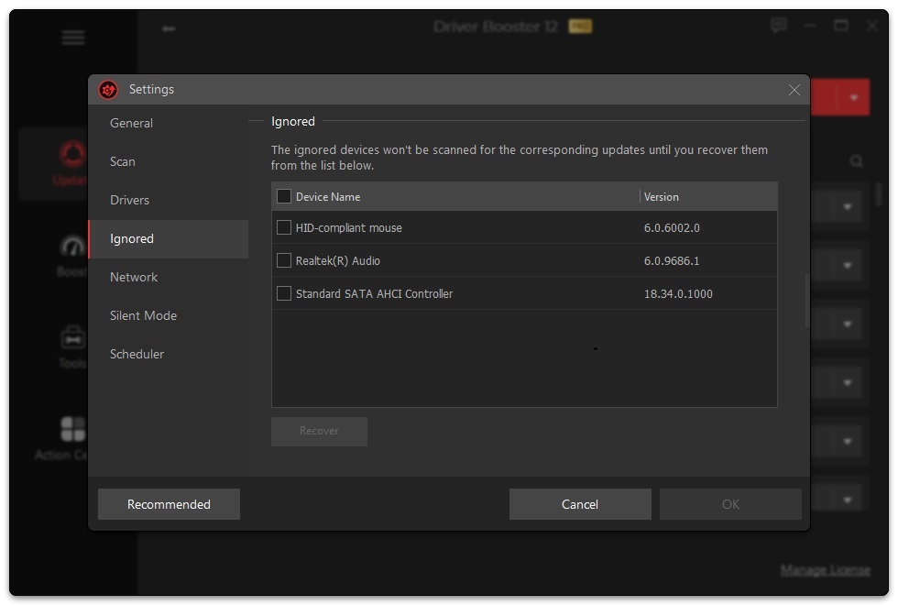This screenshot has width=898, height=605.
Task: Open the Boost gauge icon in left sidebar
Action: 72,247
